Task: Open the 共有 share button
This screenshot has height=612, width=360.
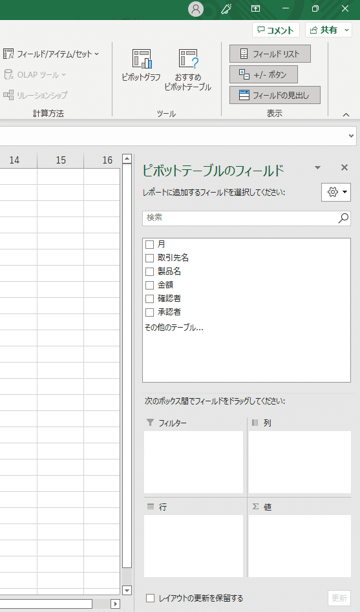Action: click(328, 30)
